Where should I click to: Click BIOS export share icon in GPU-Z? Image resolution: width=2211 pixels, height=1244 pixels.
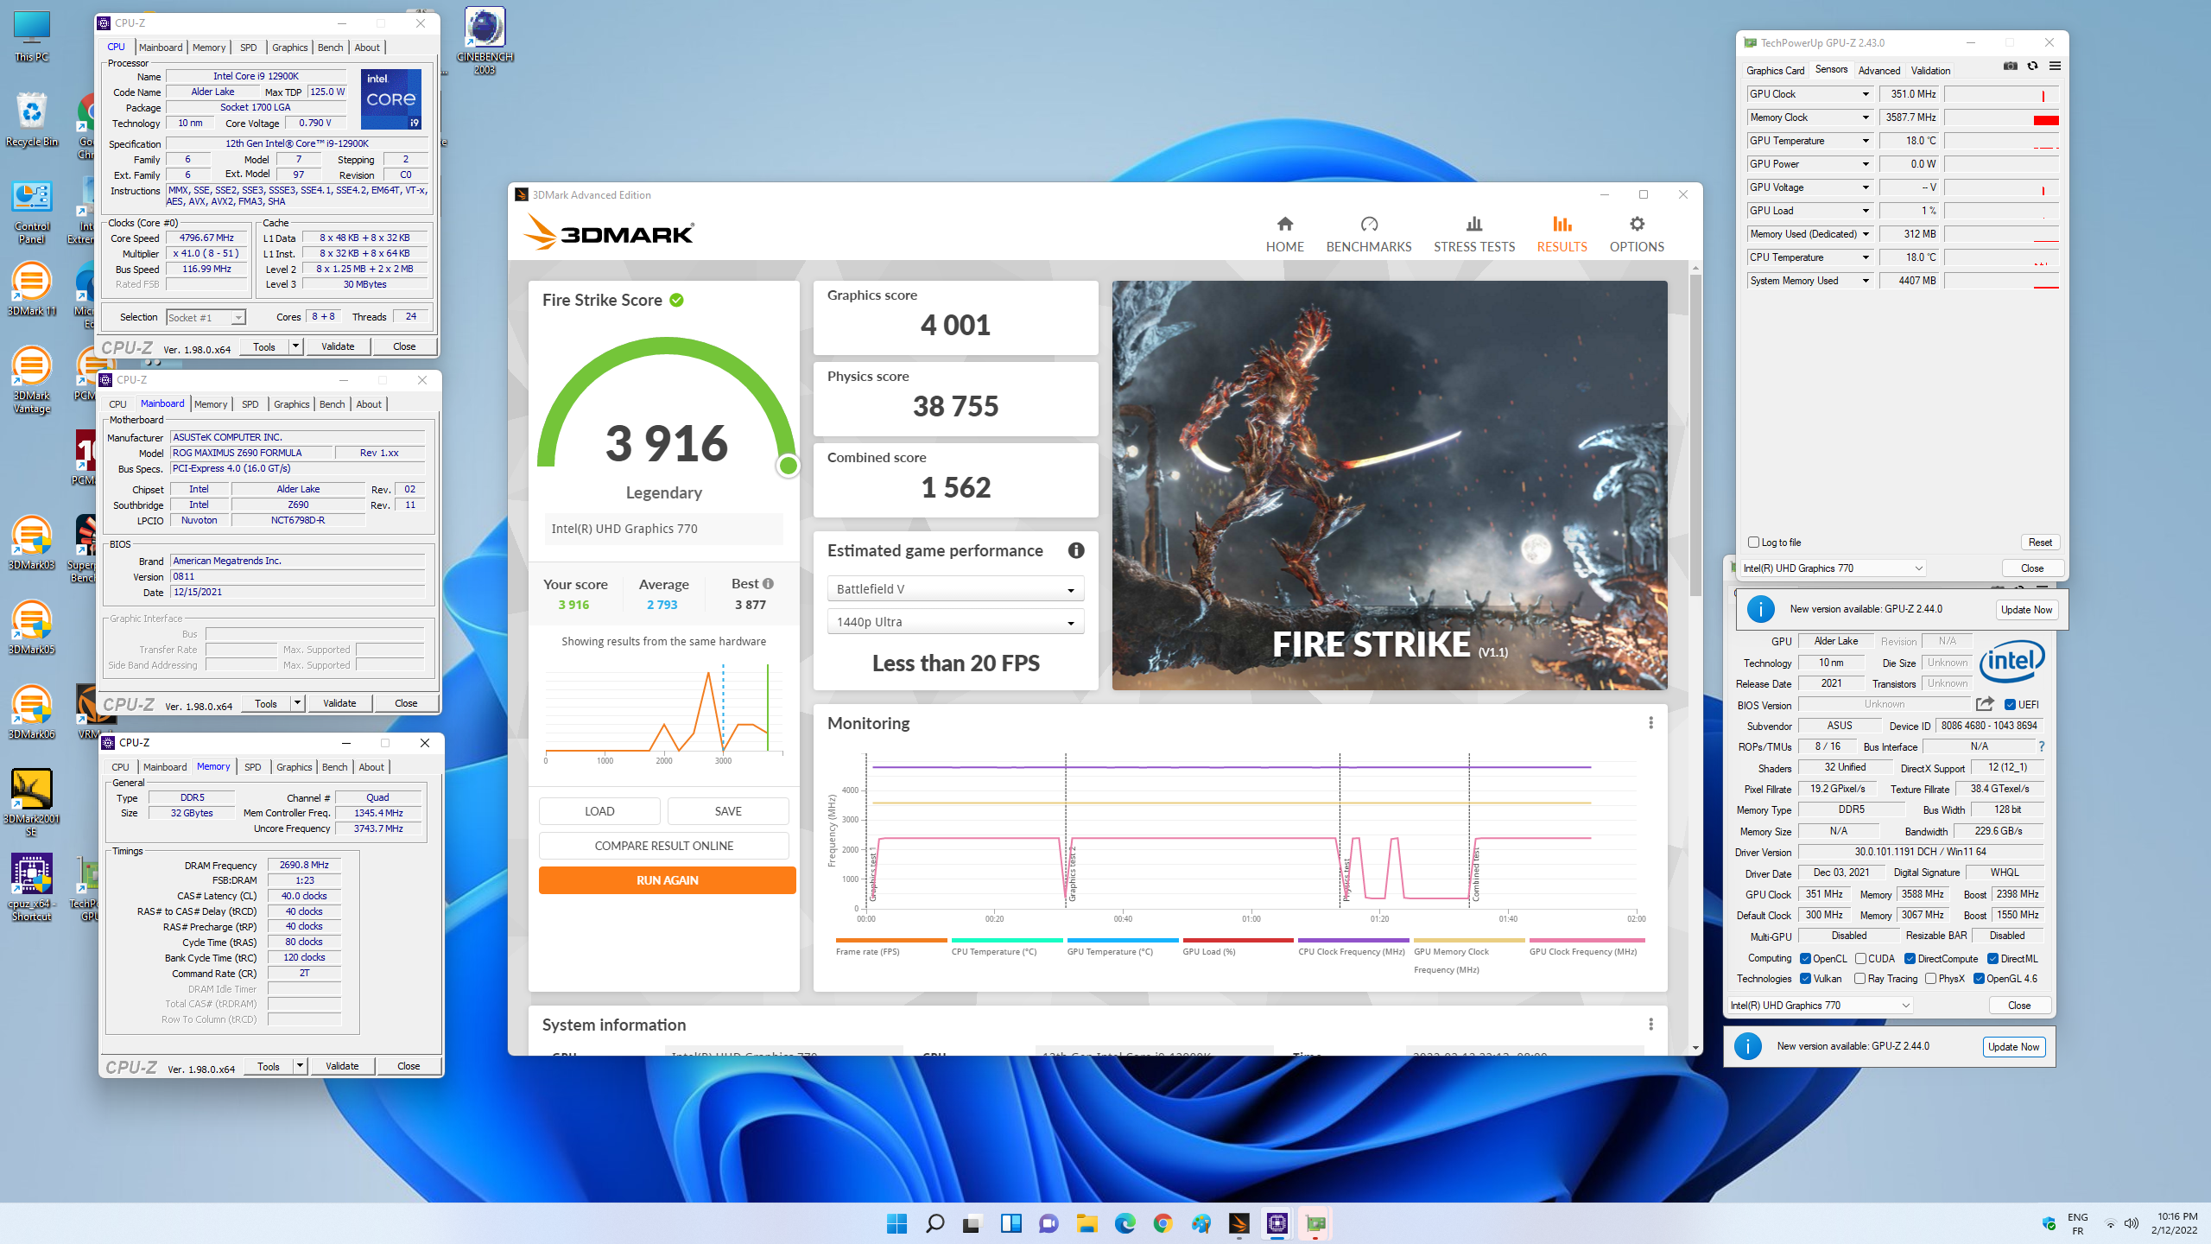pyautogui.click(x=1985, y=704)
